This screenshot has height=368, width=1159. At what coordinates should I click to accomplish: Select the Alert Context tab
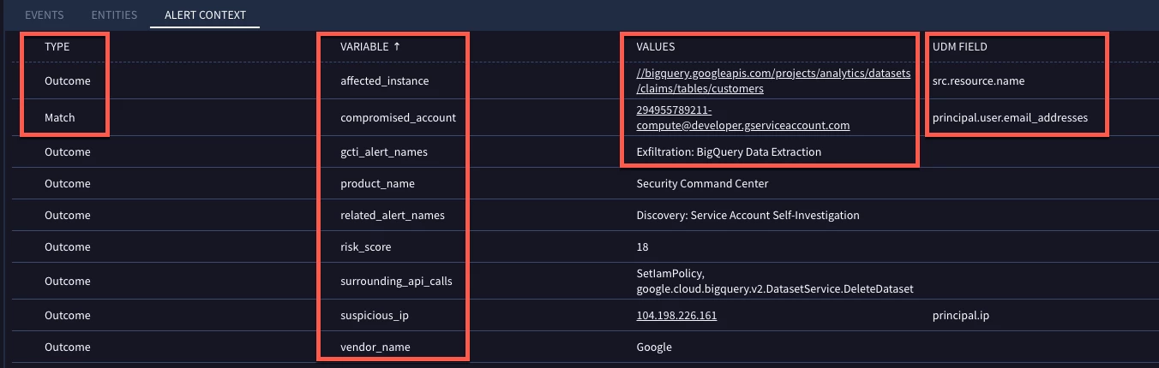click(205, 15)
